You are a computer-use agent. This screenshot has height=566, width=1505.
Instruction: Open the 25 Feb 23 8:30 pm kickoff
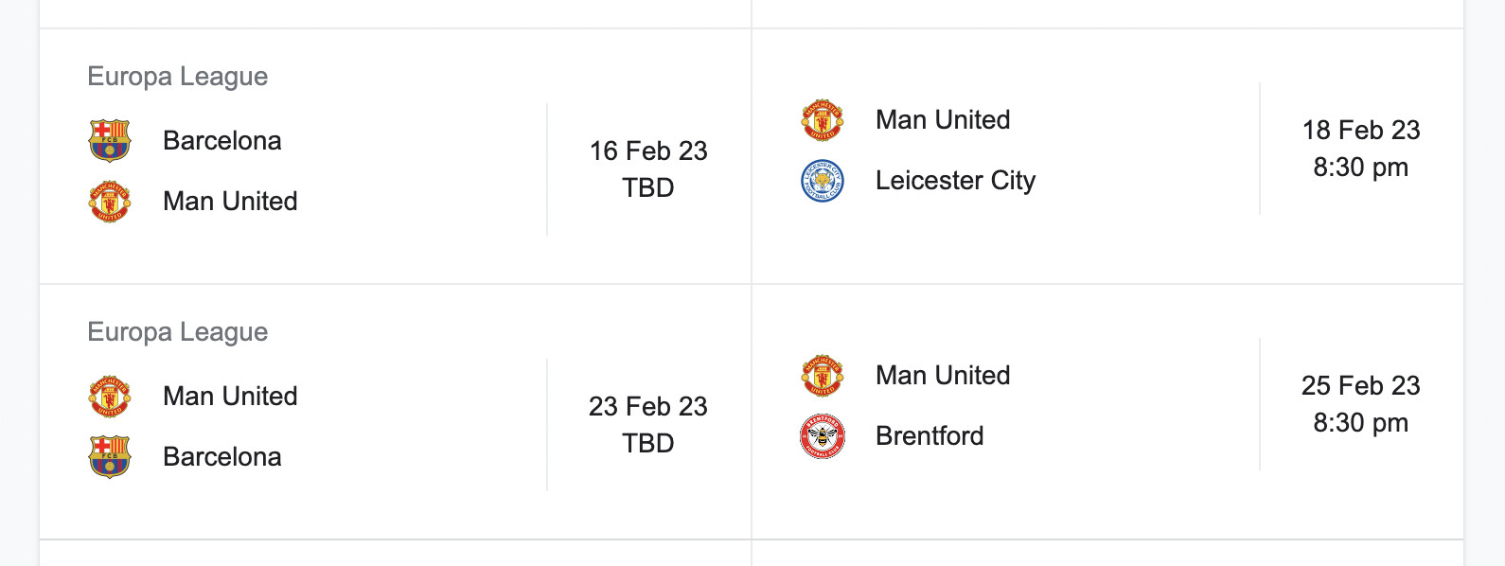(1361, 404)
